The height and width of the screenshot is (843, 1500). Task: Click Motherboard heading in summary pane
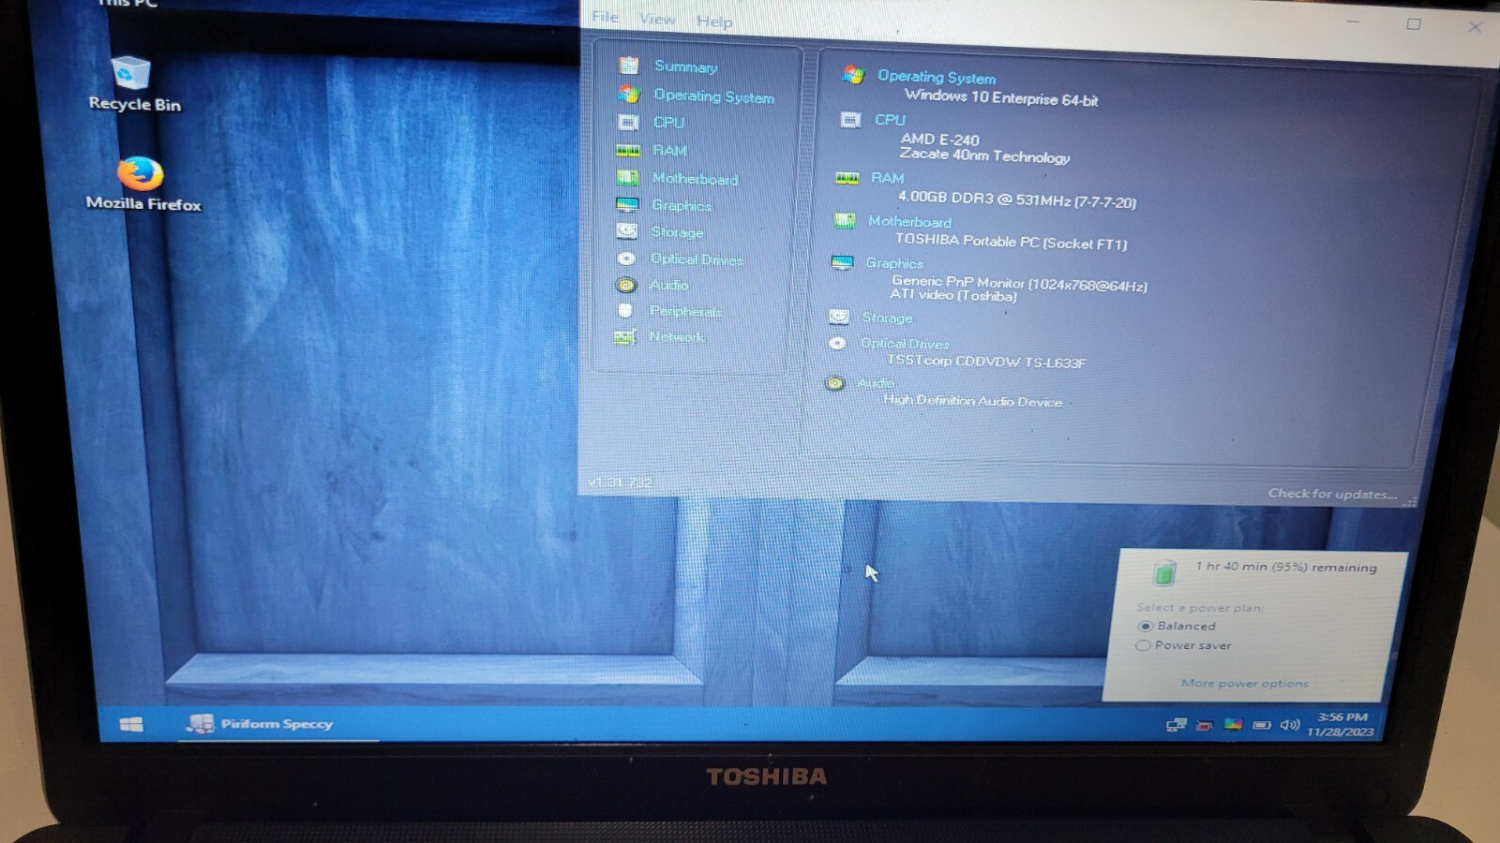coord(909,221)
